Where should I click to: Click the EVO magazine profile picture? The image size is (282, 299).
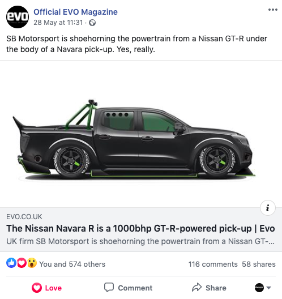(18, 17)
